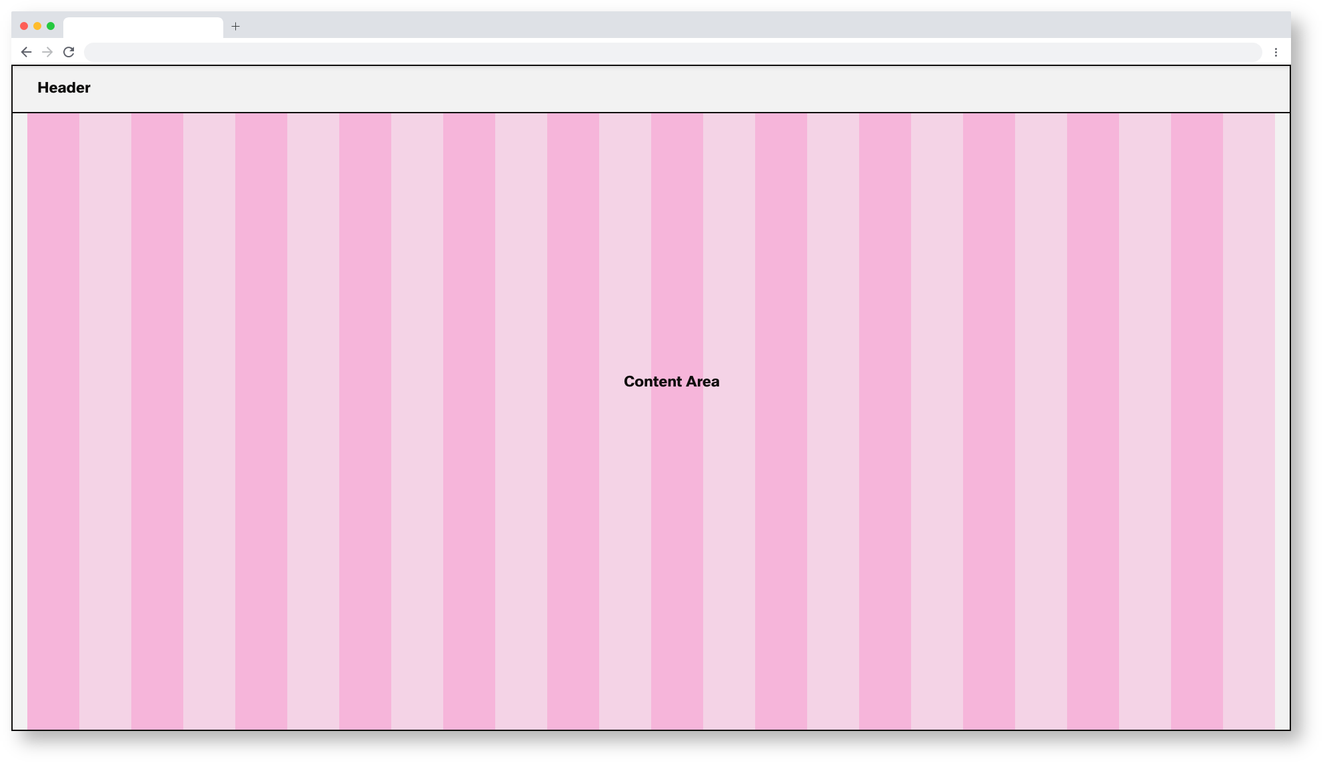Focus the browser address bar
1323x763 pixels.
pyautogui.click(x=672, y=52)
